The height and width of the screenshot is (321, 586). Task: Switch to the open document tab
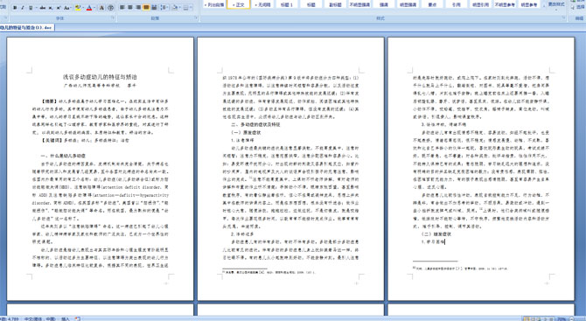click(27, 27)
